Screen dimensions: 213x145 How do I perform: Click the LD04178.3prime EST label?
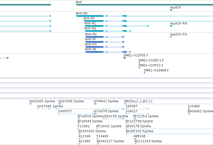click(x=115, y=116)
